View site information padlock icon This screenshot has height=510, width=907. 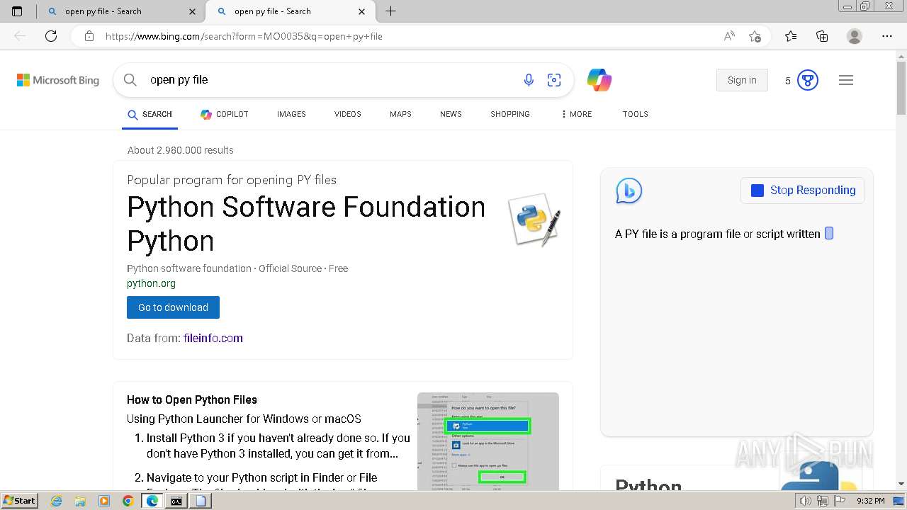[x=89, y=36]
